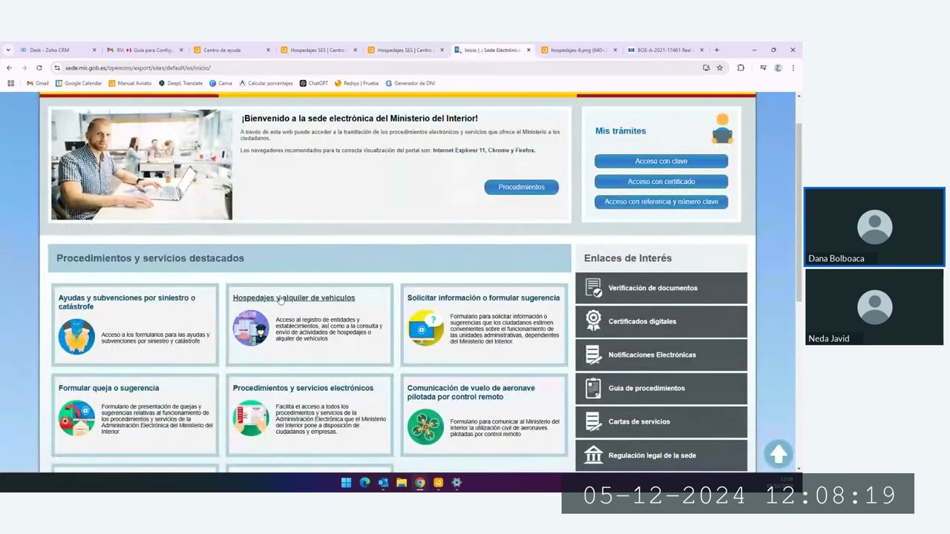Open Procedimientos y servicios electrónicos link
The height and width of the screenshot is (534, 950).
(x=303, y=388)
